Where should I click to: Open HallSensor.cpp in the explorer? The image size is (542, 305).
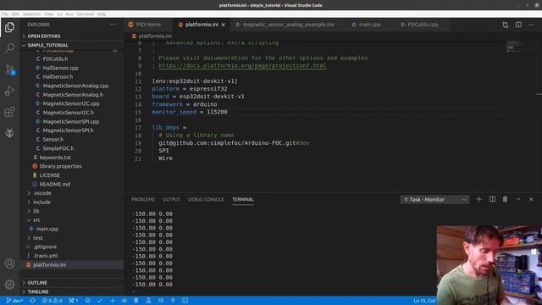point(60,68)
